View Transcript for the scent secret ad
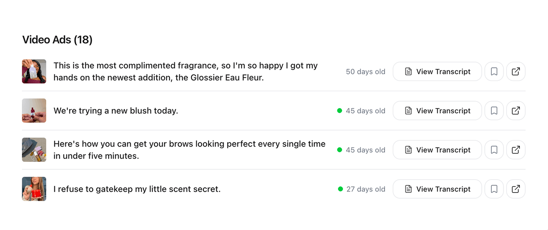This screenshot has height=230, width=548. click(x=437, y=189)
